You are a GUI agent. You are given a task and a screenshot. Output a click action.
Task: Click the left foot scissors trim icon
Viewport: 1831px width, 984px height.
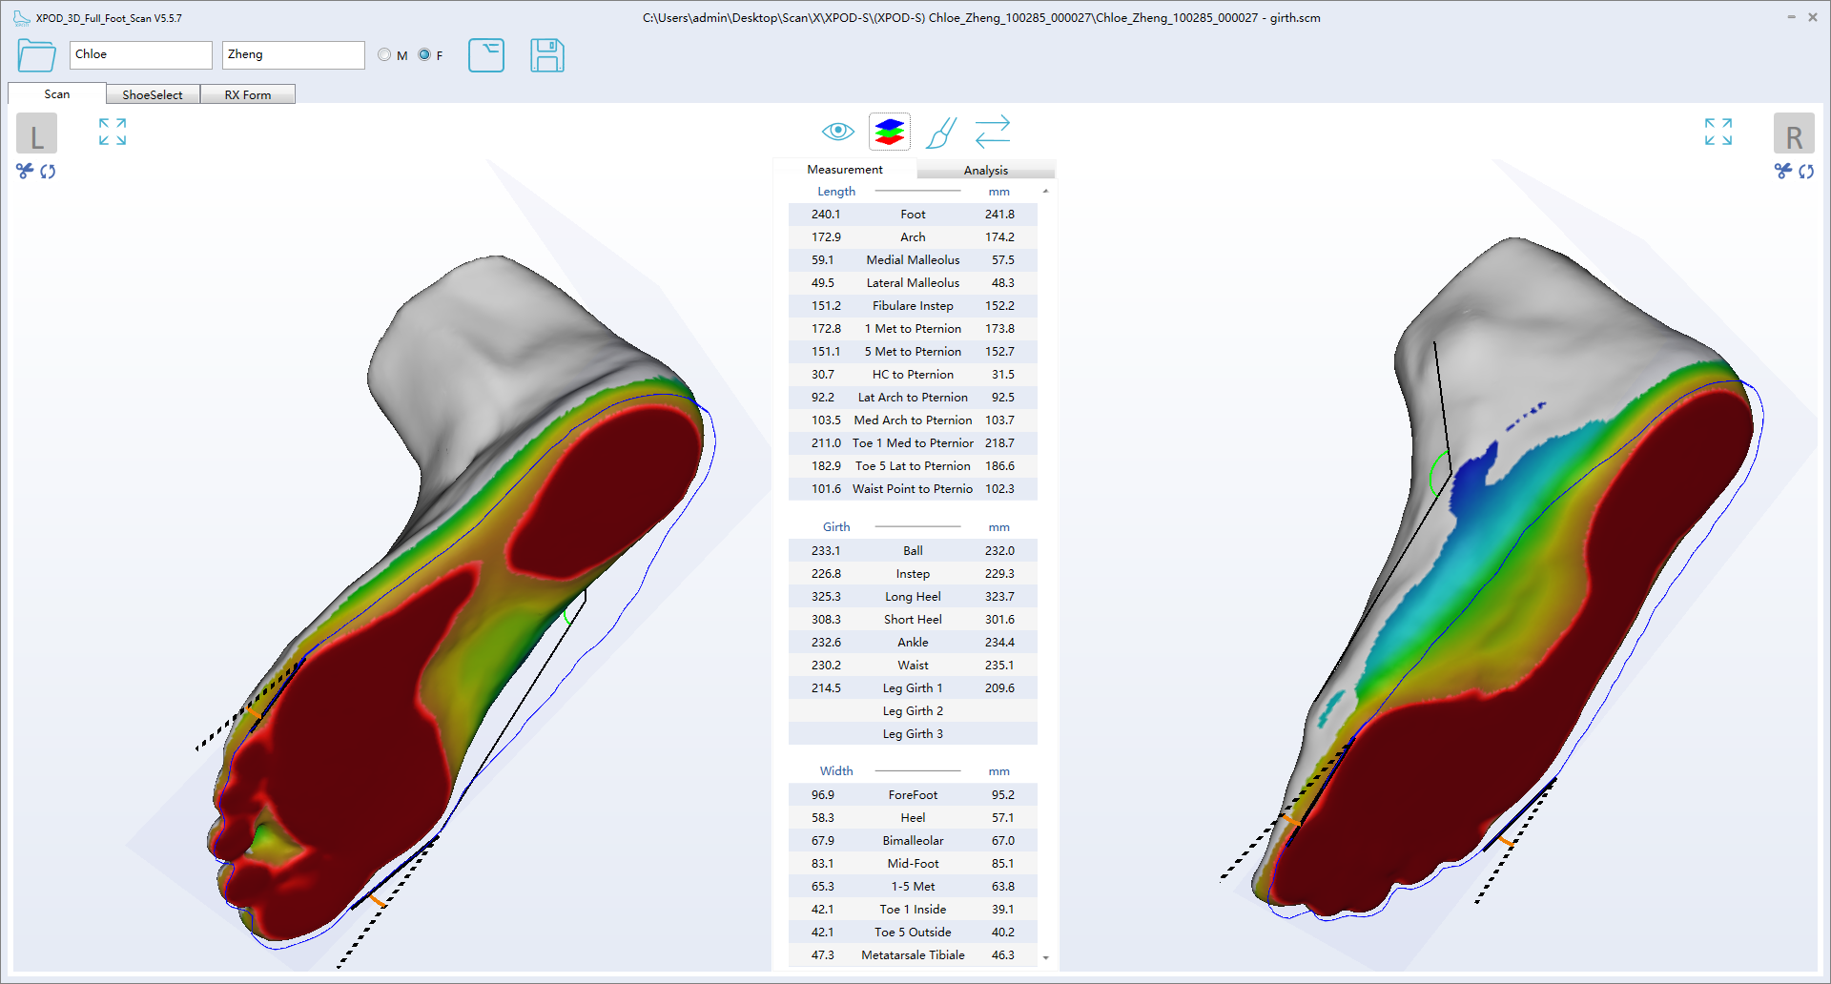pos(25,171)
